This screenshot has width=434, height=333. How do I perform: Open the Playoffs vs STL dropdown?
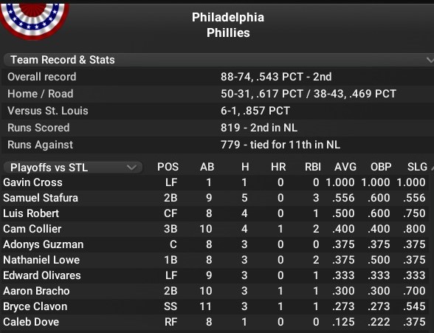pos(73,168)
